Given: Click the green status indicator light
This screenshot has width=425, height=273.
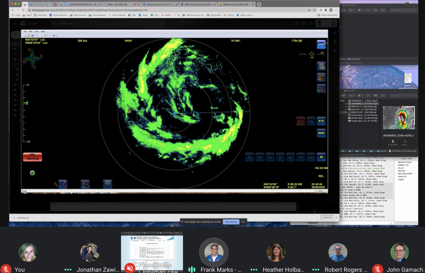Looking at the screenshot, I should (32, 173).
